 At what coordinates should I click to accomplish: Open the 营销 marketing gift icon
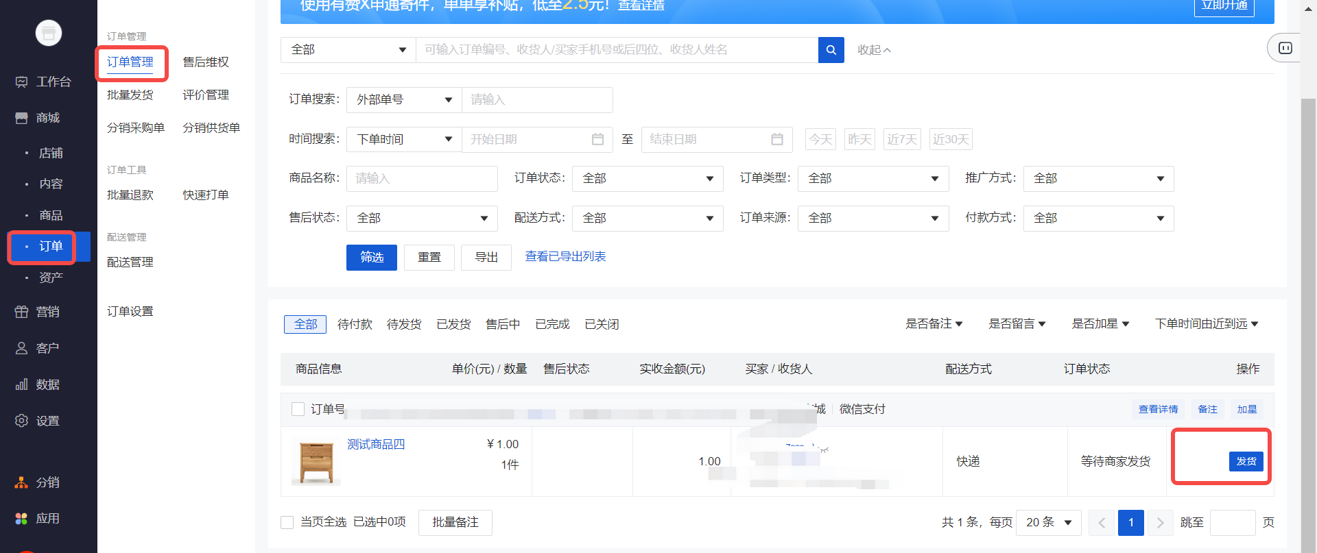22,312
